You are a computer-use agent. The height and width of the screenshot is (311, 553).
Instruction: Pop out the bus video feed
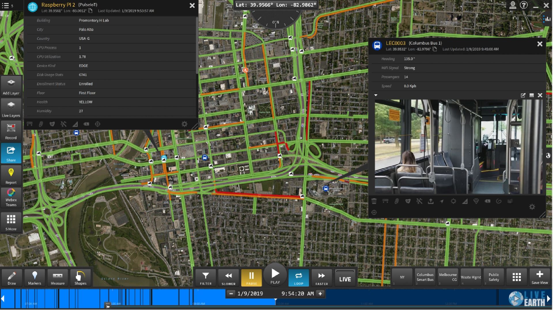(523, 95)
